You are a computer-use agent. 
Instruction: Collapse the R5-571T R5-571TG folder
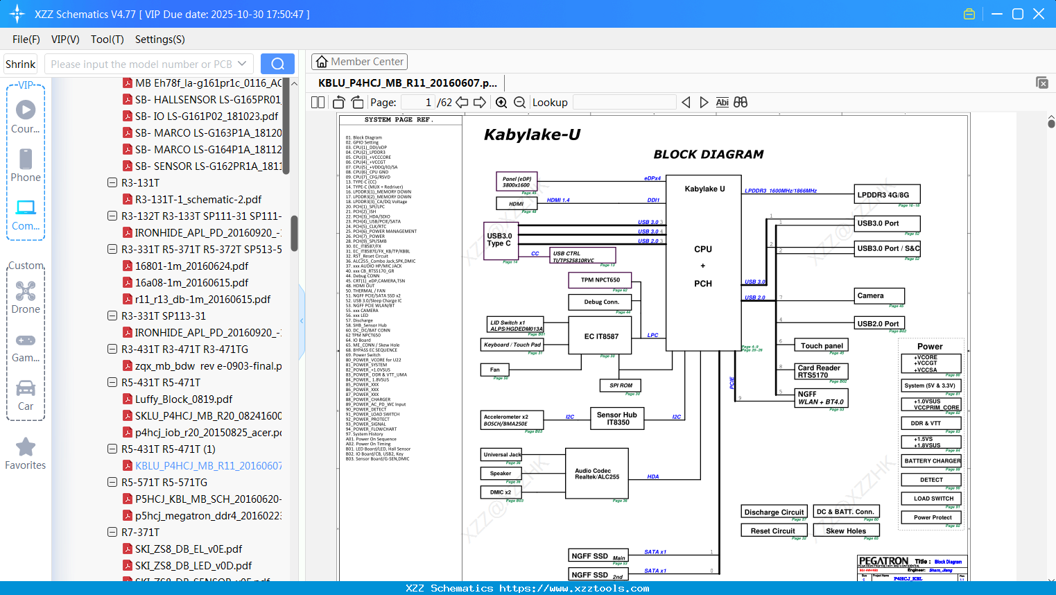(112, 483)
